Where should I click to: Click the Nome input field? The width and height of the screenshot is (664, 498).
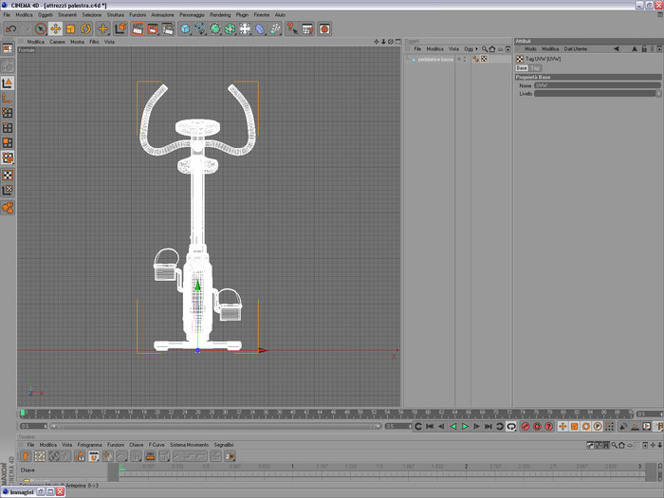tap(597, 85)
